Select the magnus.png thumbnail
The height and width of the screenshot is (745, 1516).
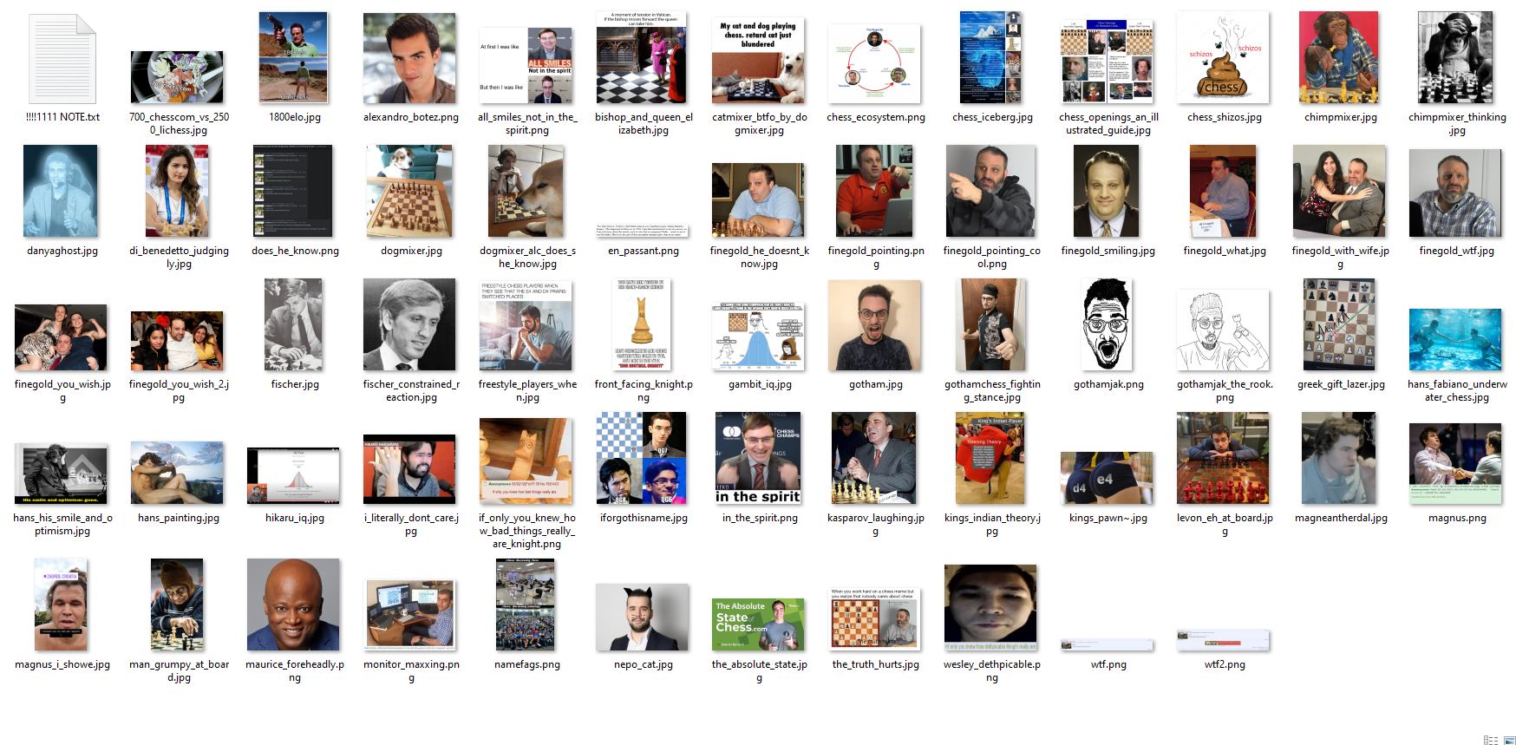1455,464
